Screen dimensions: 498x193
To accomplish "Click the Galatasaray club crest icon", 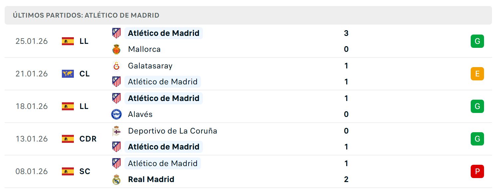I will point(116,66).
